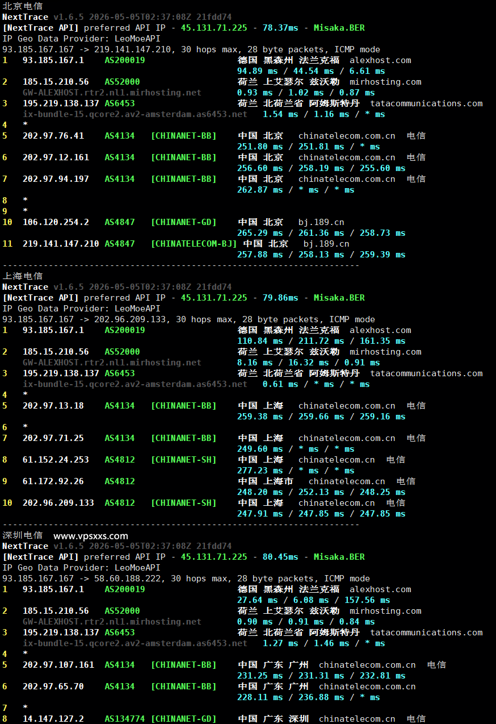The width and height of the screenshot is (496, 724).
Task: Select latency 257.88 ms / 258.13 ms / 259.39 ms
Action: [x=321, y=255]
